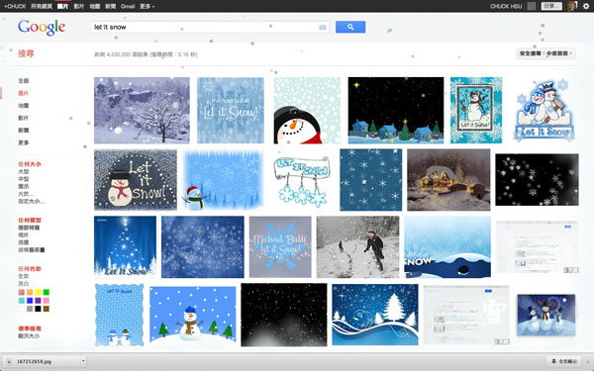The height and width of the screenshot is (371, 594).
Task: Open the settings gear icon
Action: point(586,6)
